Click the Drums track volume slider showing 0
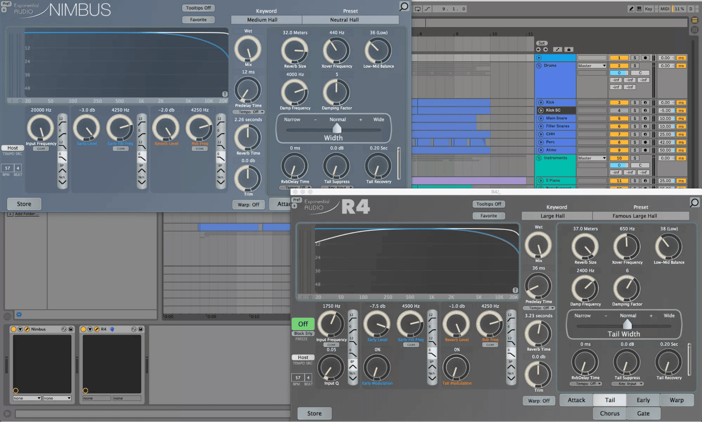The image size is (702, 422). point(619,73)
